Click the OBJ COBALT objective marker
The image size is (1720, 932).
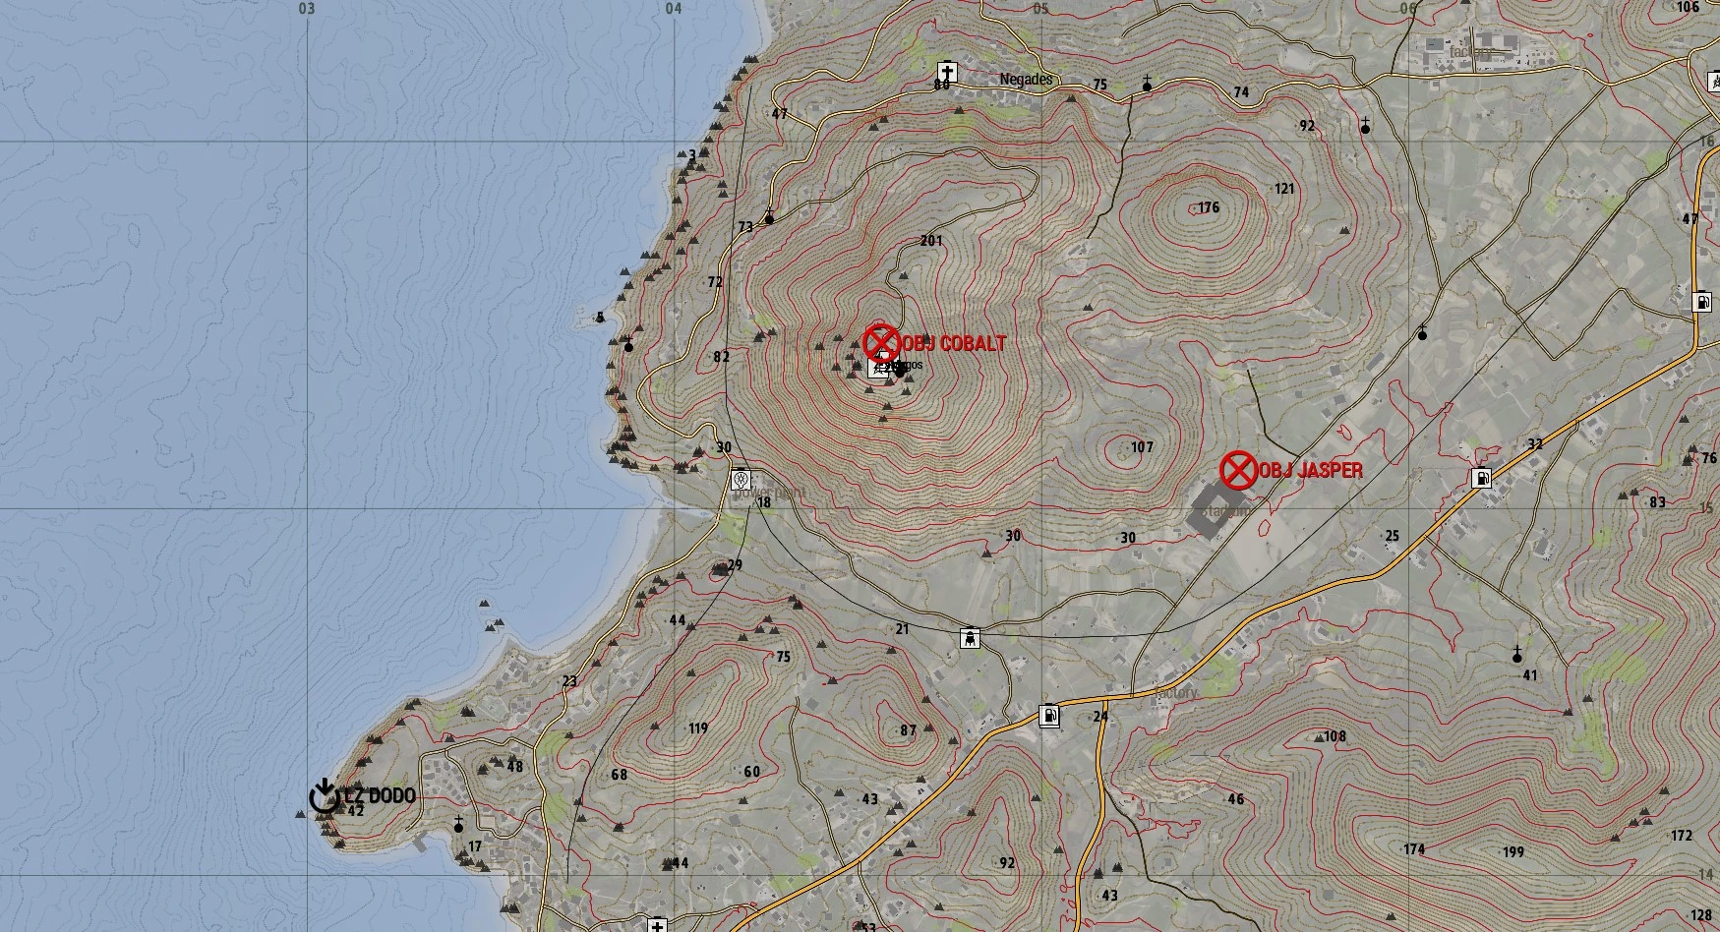pos(881,342)
